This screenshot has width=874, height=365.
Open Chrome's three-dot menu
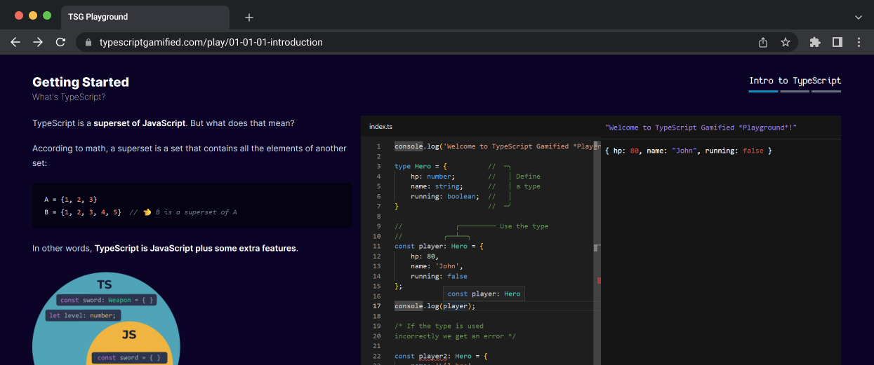[859, 42]
